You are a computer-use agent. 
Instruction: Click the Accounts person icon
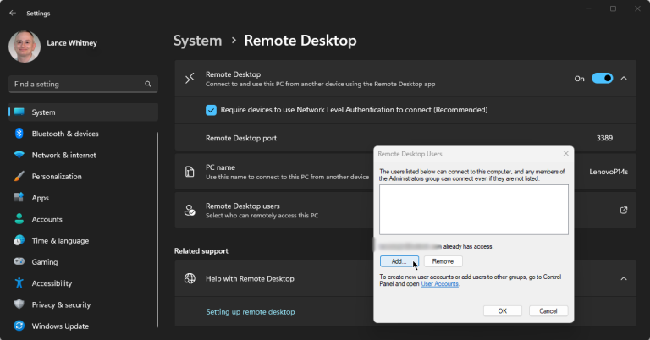click(x=19, y=219)
